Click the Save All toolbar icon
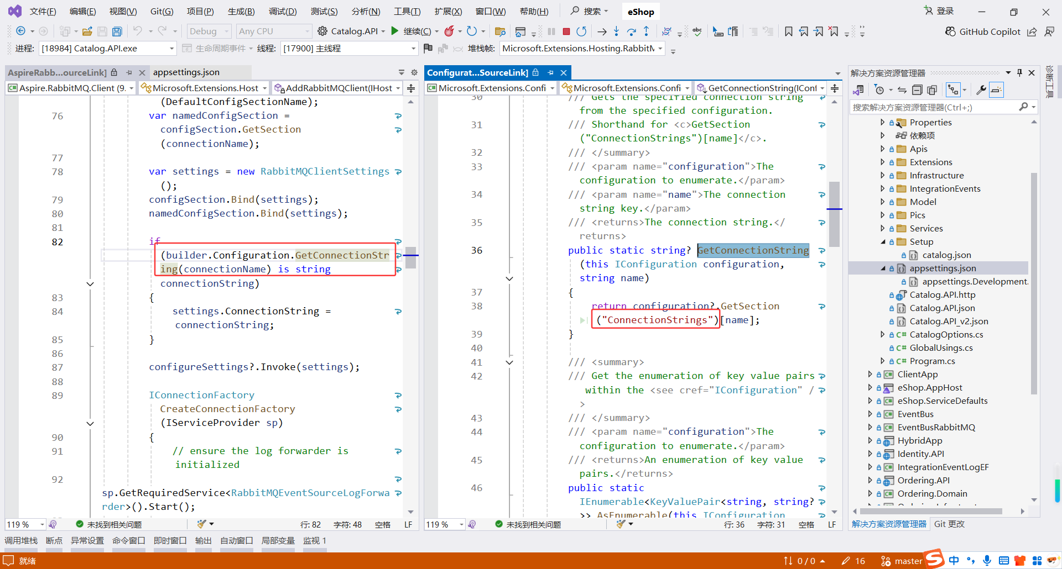This screenshot has width=1062, height=569. tap(117, 31)
